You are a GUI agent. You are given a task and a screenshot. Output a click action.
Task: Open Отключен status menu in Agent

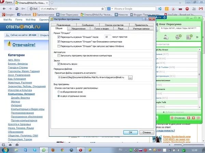pyautogui.click(x=178, y=118)
